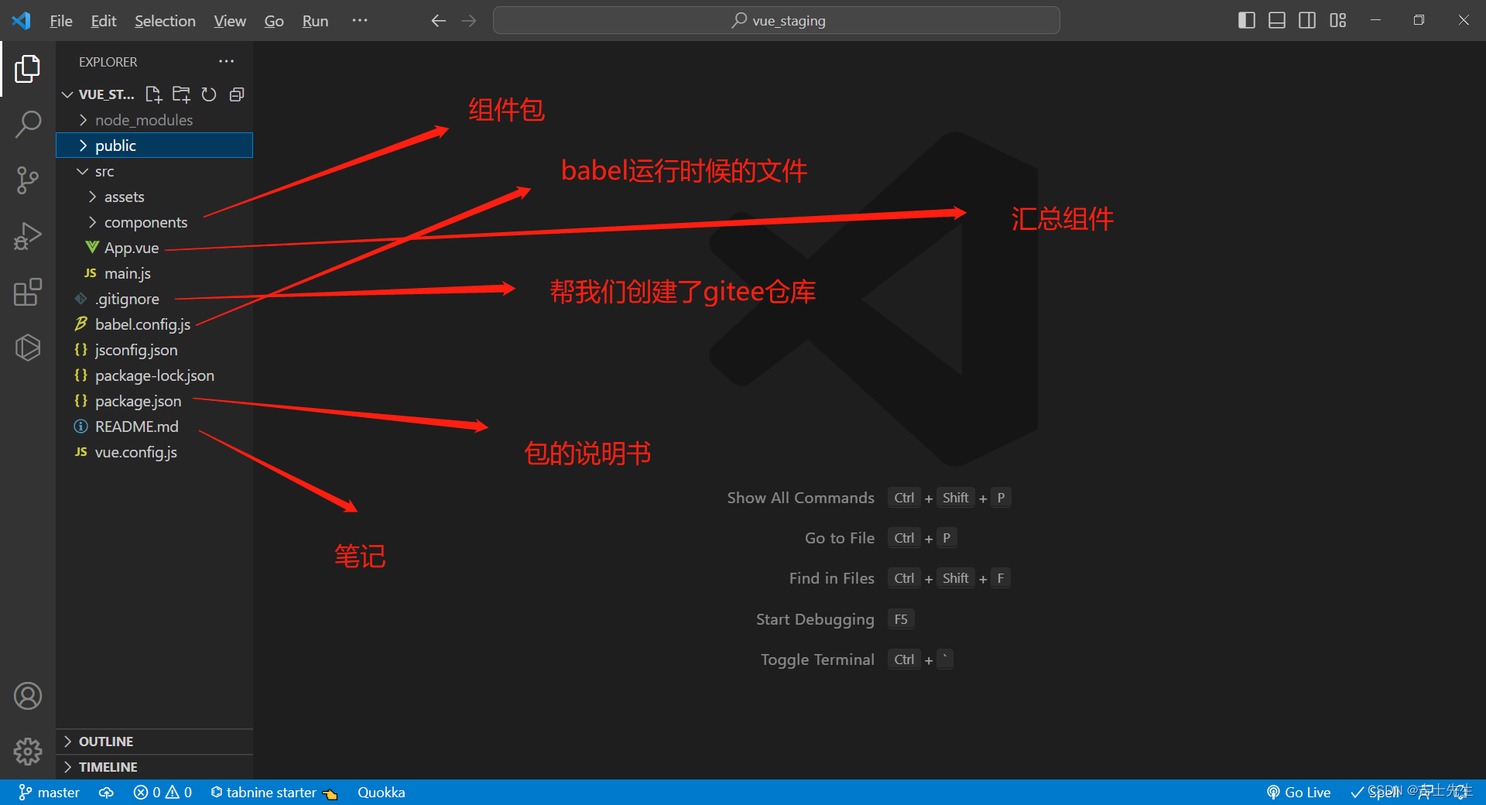
Task: Open Explorer views and more actions menu
Action: click(x=226, y=61)
